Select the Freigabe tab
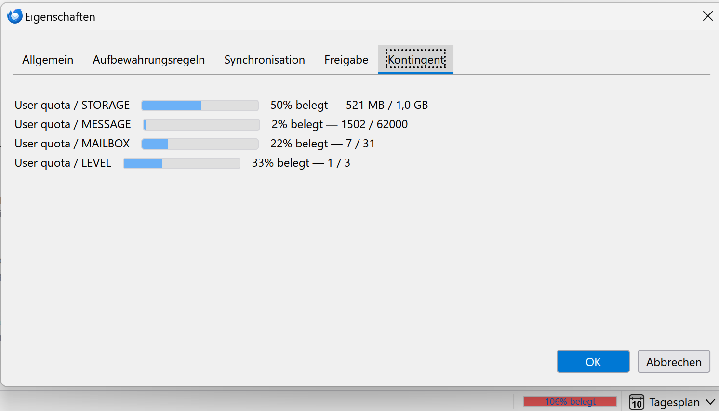Viewport: 719px width, 411px height. 346,60
